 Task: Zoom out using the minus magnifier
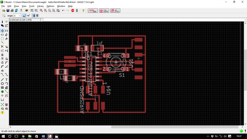coord(50,11)
